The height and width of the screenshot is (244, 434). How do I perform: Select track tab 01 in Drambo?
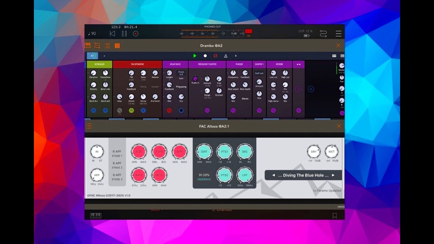tap(92, 56)
